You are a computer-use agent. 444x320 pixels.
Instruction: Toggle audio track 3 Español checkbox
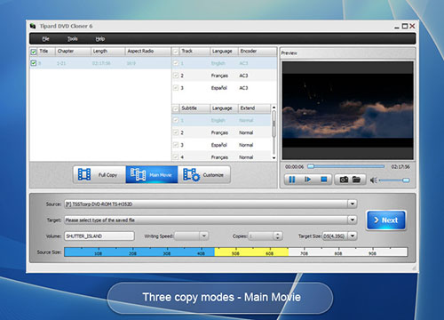pos(176,88)
